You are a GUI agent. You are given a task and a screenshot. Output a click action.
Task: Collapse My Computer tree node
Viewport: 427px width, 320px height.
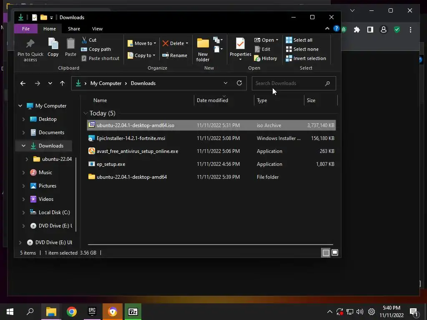coord(20,106)
